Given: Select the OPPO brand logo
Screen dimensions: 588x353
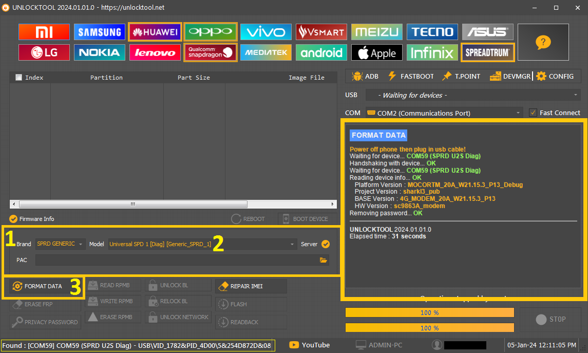Looking at the screenshot, I should pyautogui.click(x=211, y=32).
